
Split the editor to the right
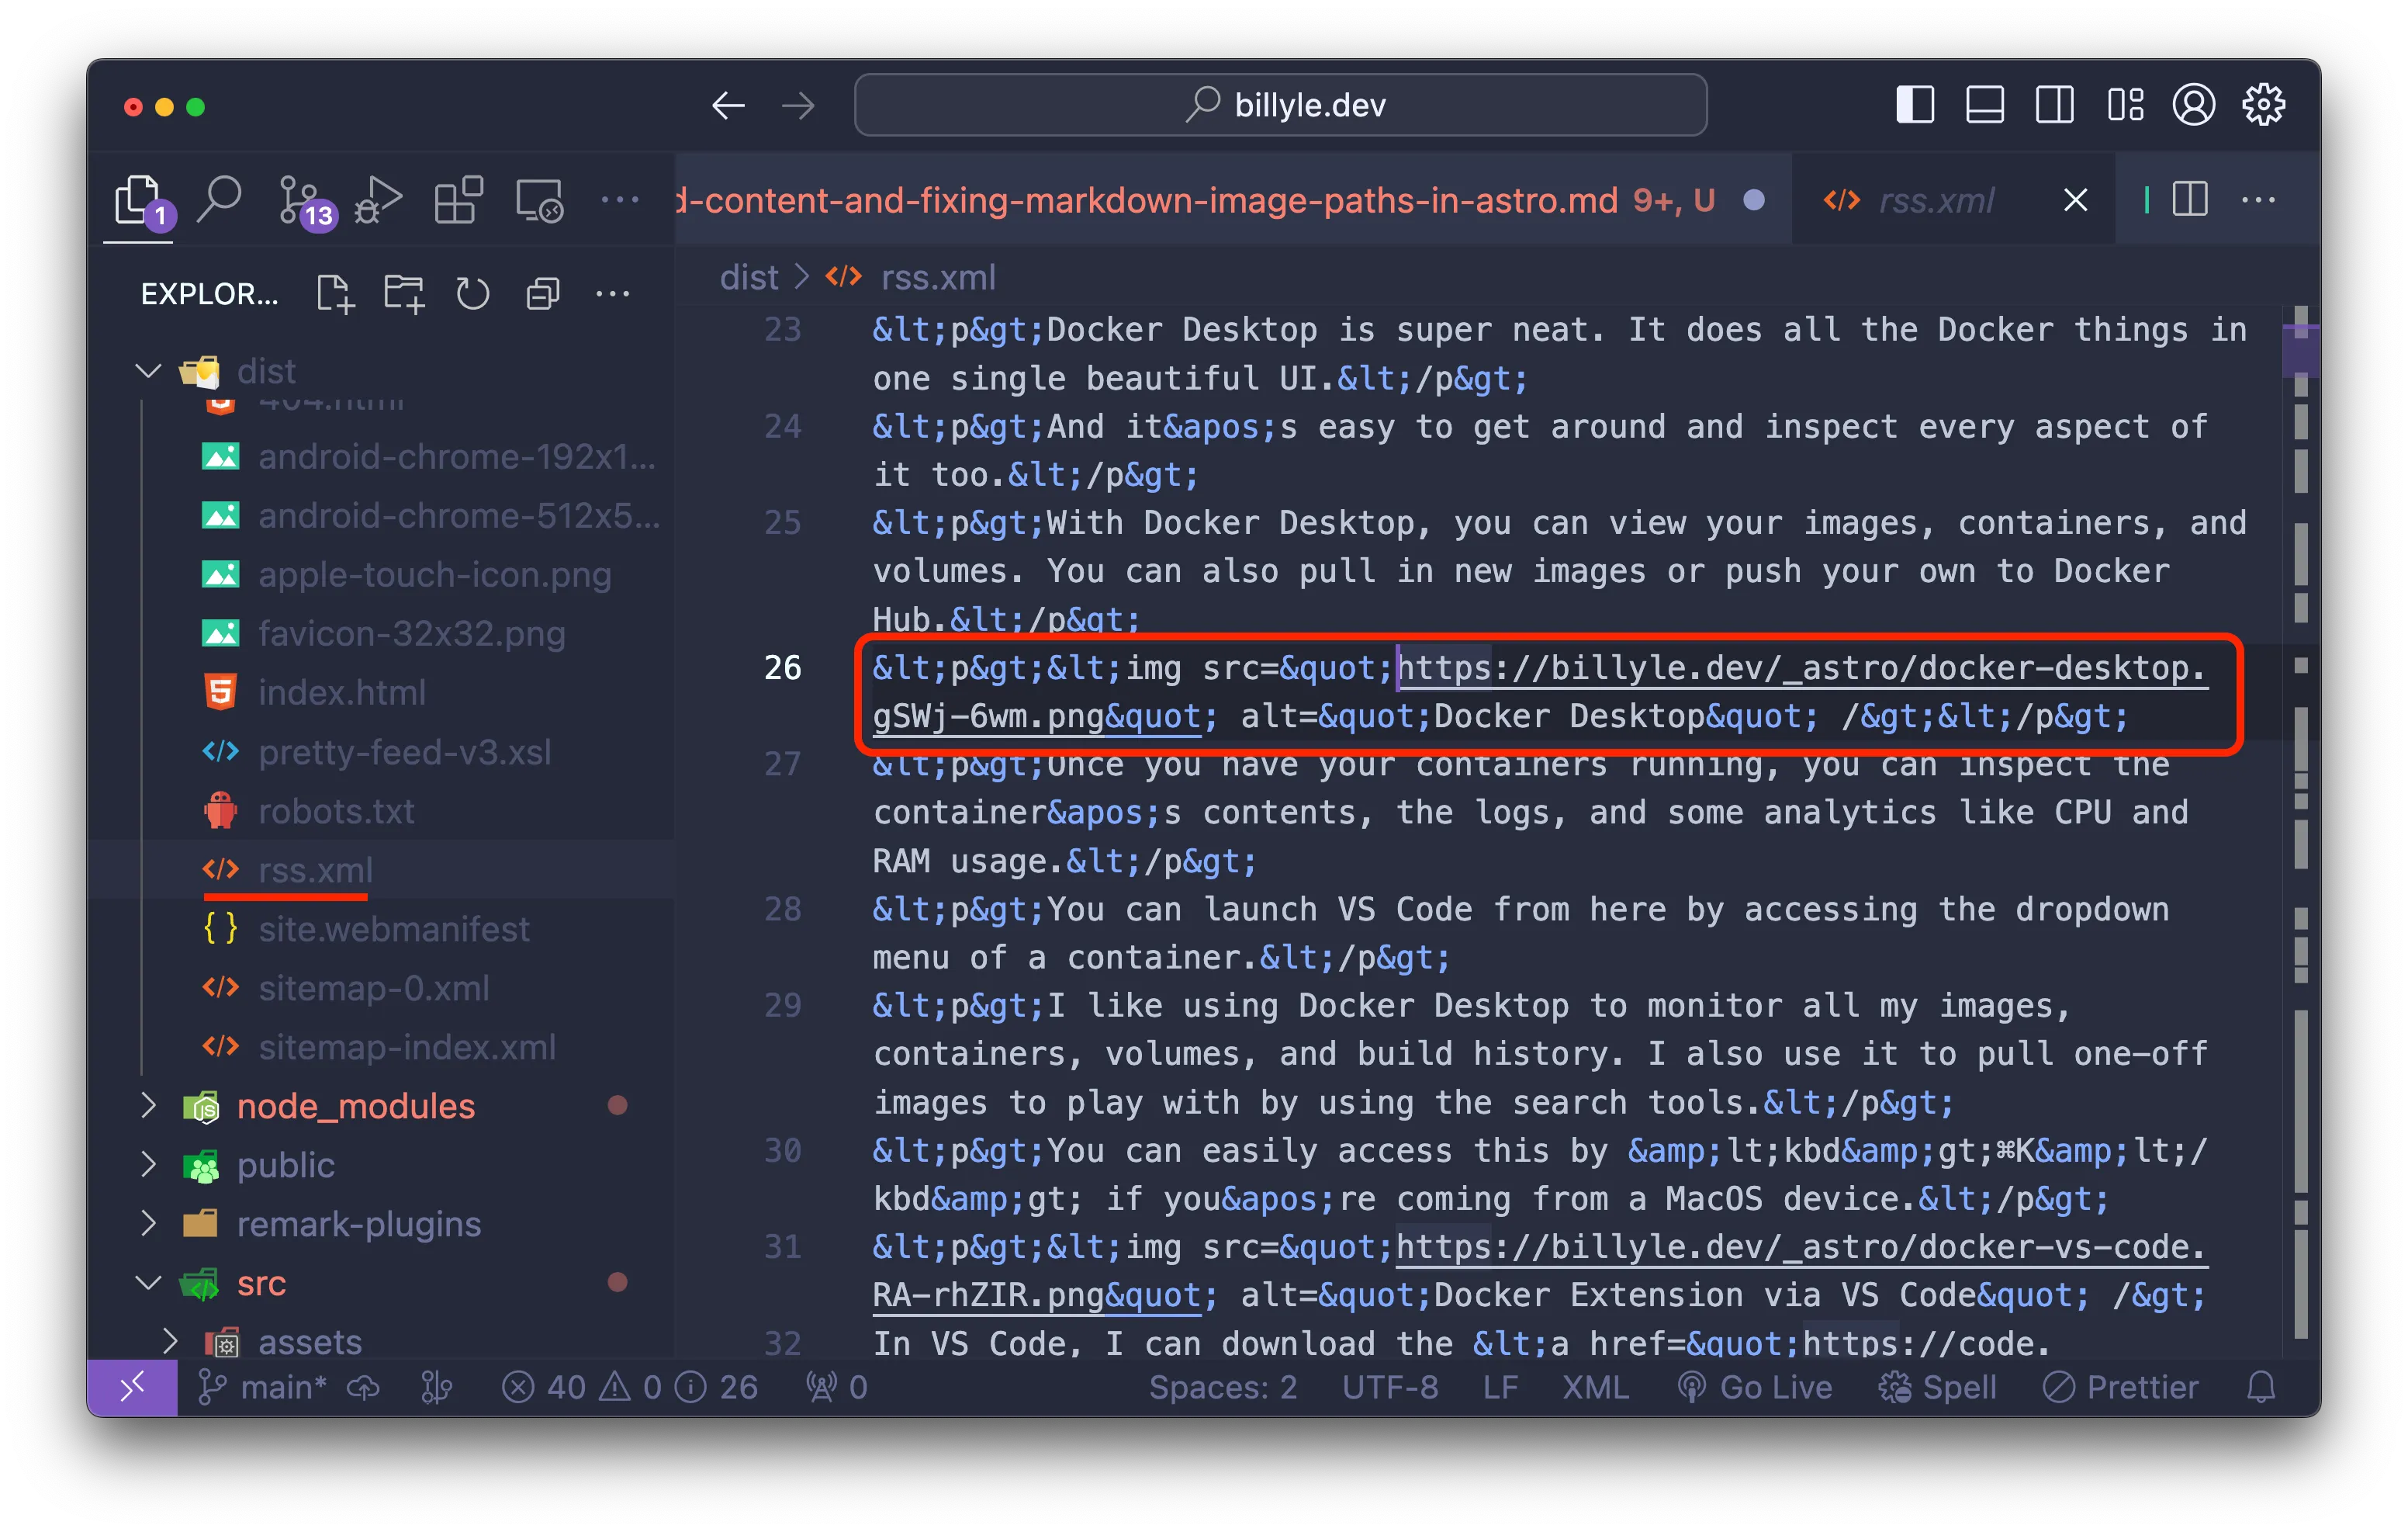(x=2189, y=199)
